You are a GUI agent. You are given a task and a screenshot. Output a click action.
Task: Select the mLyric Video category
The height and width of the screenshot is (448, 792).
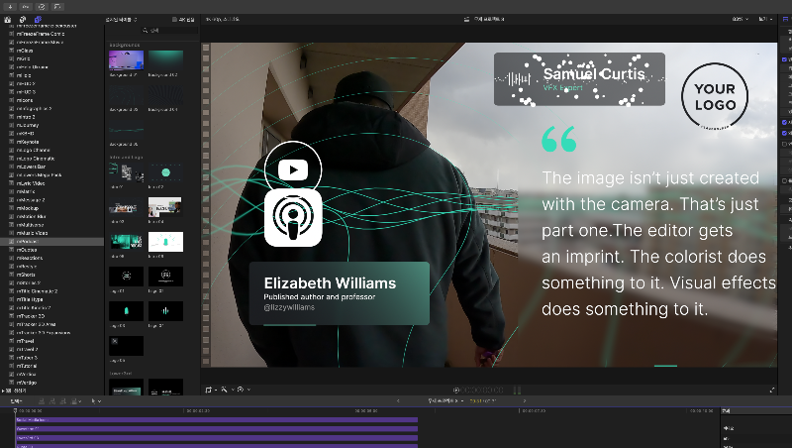click(31, 183)
